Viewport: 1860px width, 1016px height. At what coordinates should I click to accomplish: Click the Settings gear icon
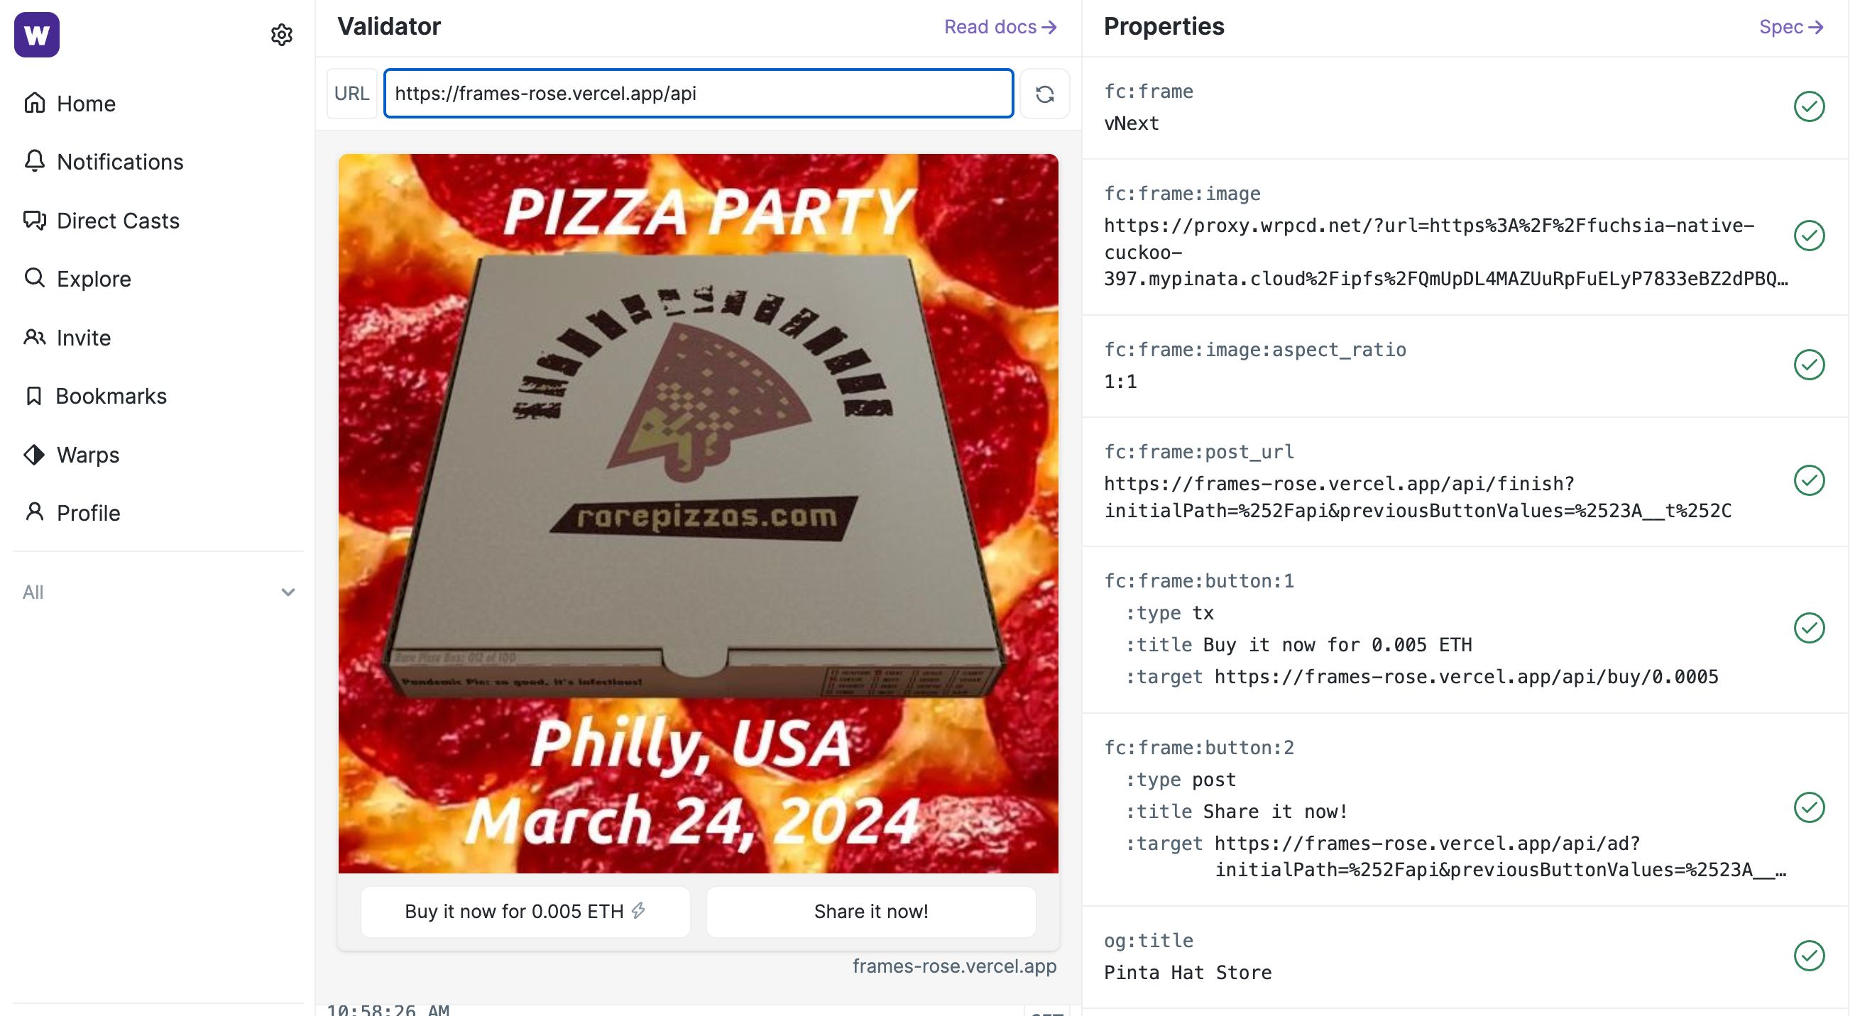coord(282,34)
